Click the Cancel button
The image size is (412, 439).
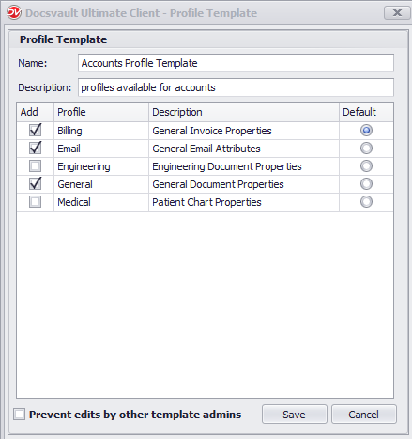coord(364,415)
